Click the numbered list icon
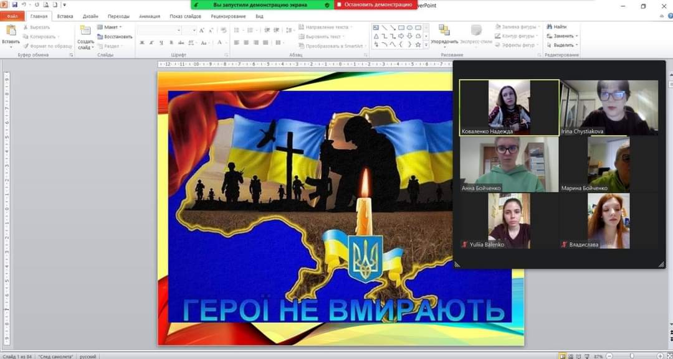Image resolution: width=673 pixels, height=359 pixels. point(252,30)
